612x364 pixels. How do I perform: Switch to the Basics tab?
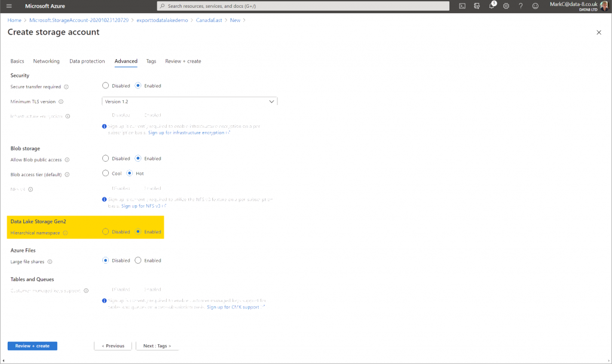click(17, 61)
